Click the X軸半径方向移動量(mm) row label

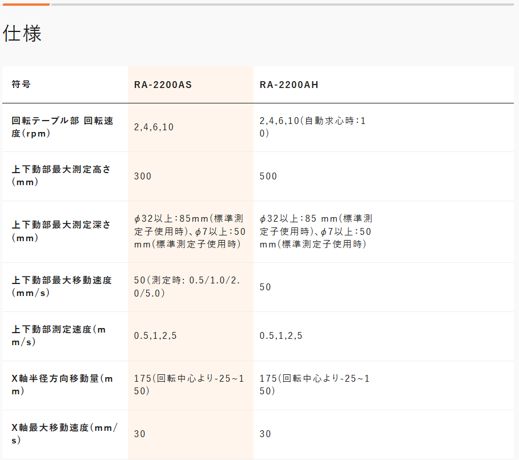pyautogui.click(x=62, y=385)
